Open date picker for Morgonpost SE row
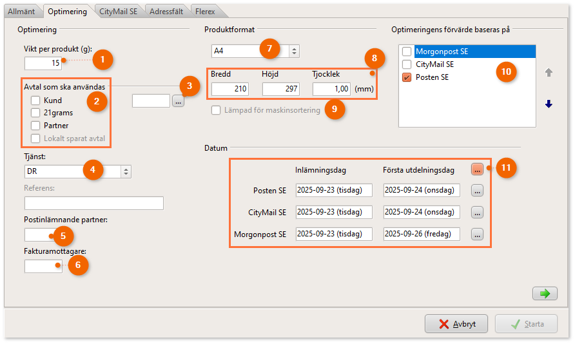 [477, 234]
